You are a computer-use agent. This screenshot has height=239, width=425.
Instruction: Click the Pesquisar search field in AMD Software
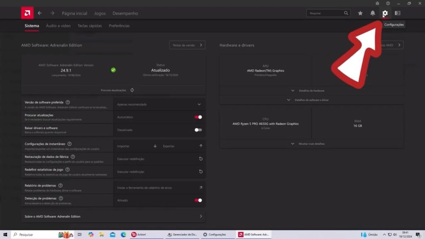point(328,13)
